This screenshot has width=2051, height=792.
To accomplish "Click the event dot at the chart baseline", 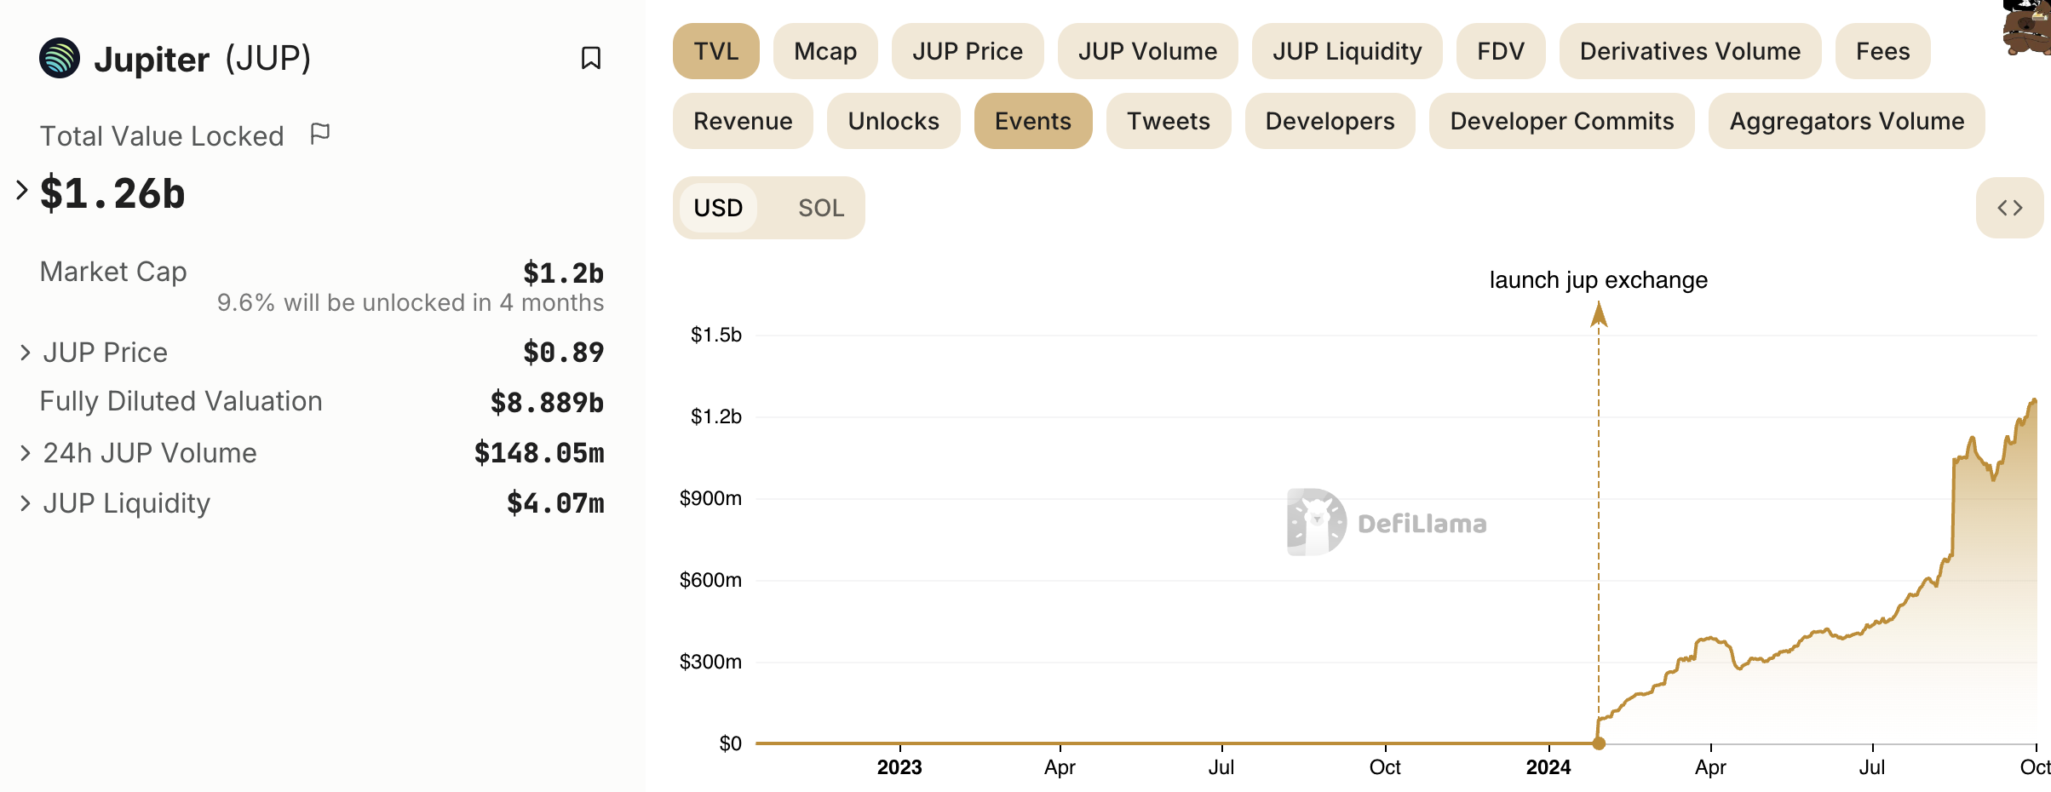I will tap(1599, 743).
